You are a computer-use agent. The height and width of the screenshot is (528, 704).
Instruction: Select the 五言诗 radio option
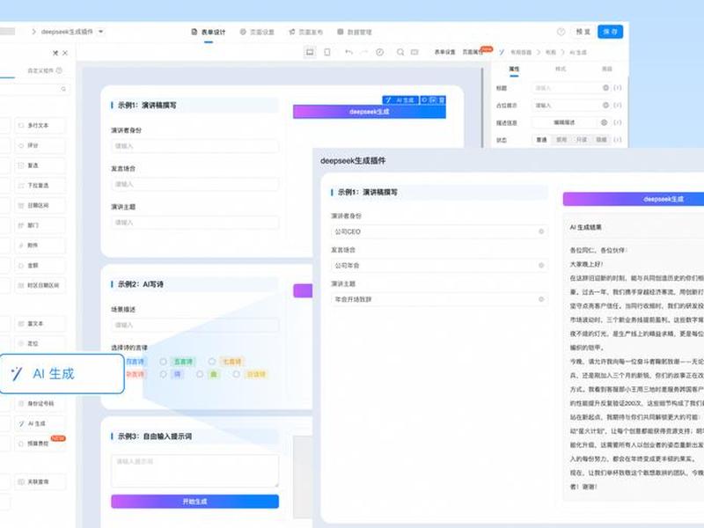[x=163, y=362]
